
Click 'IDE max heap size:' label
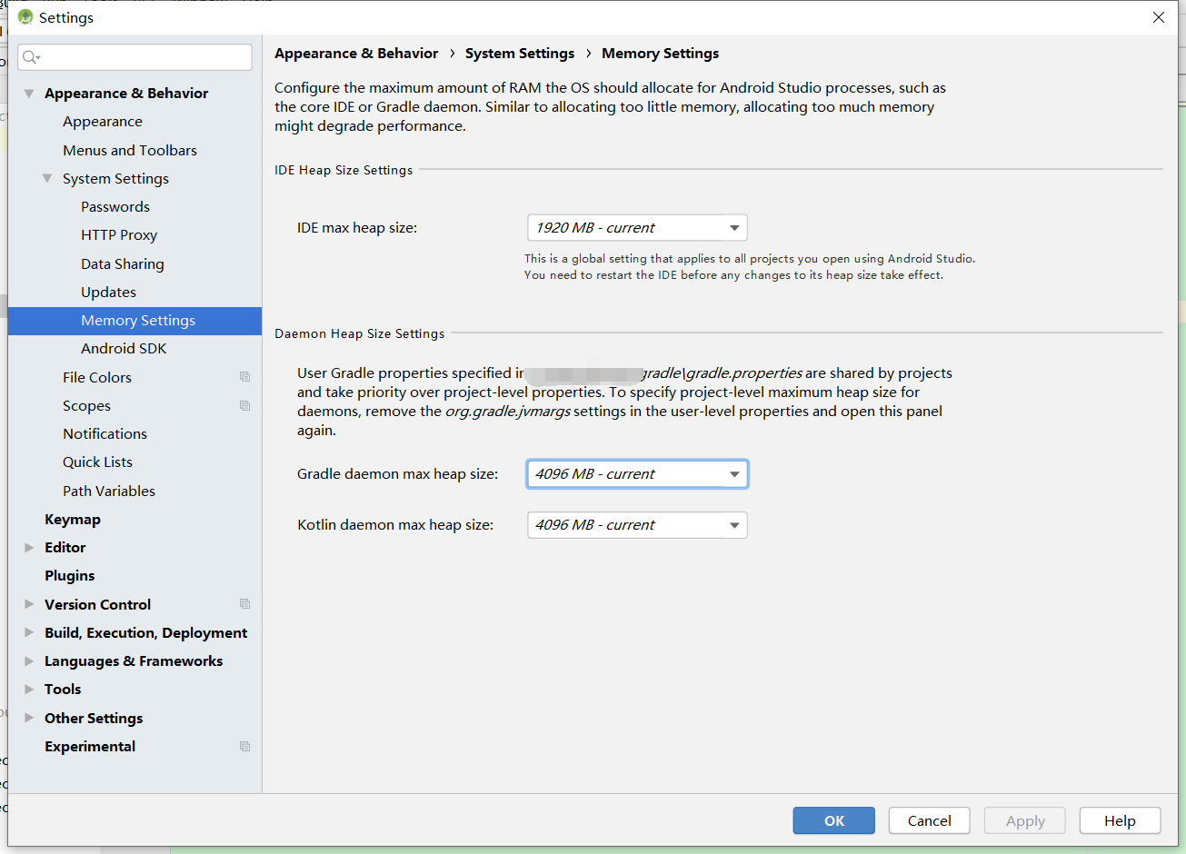(357, 228)
